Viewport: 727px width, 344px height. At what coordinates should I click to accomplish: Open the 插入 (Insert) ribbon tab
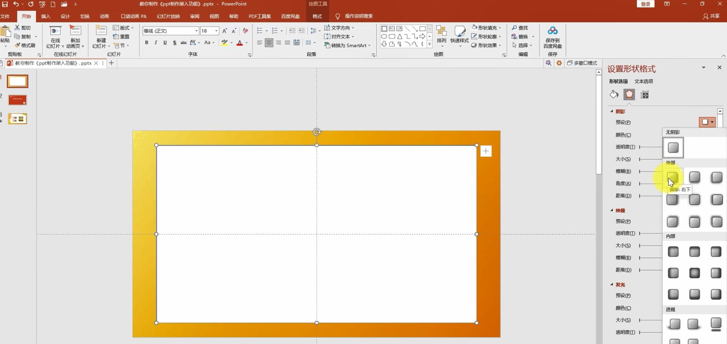click(x=46, y=16)
